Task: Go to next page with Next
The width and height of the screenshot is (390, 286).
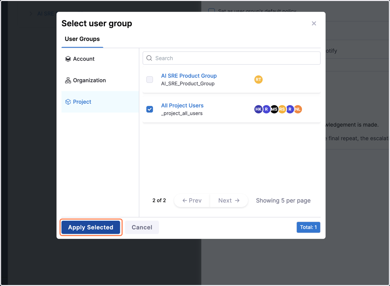Action: tap(229, 200)
